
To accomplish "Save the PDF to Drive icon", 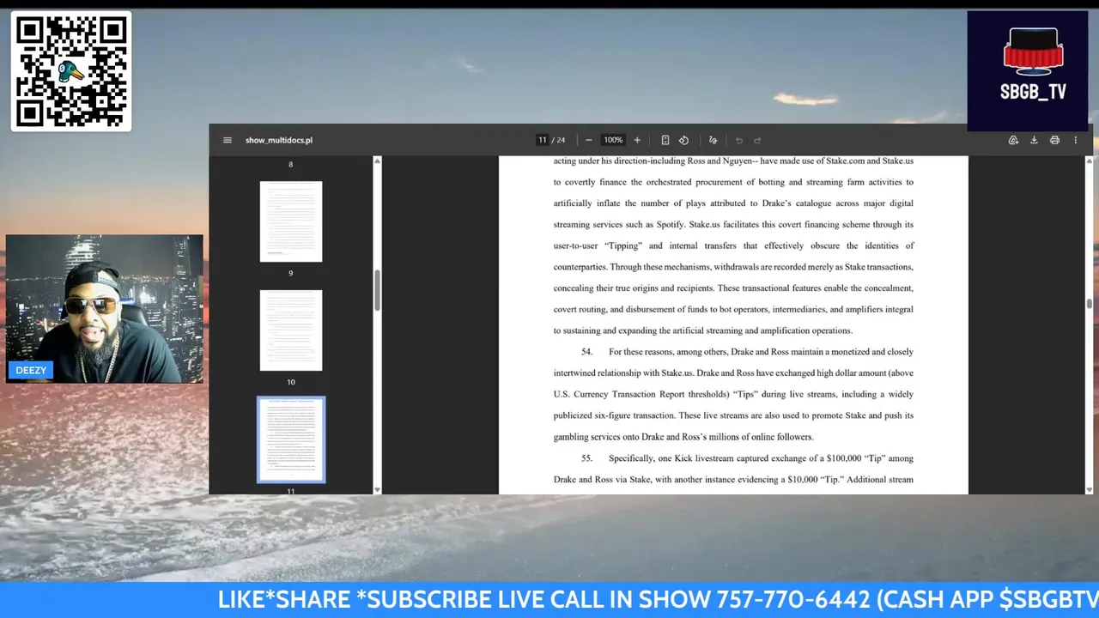I will [x=1013, y=140].
